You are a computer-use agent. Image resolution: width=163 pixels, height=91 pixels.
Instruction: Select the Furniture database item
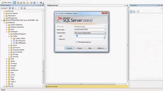click(x=13, y=63)
